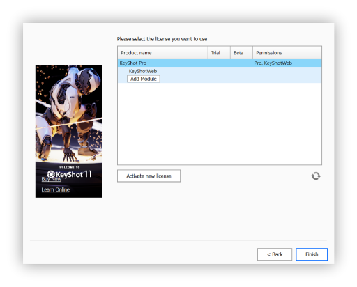Click the Finish button
The image size is (357, 287).
[312, 254]
